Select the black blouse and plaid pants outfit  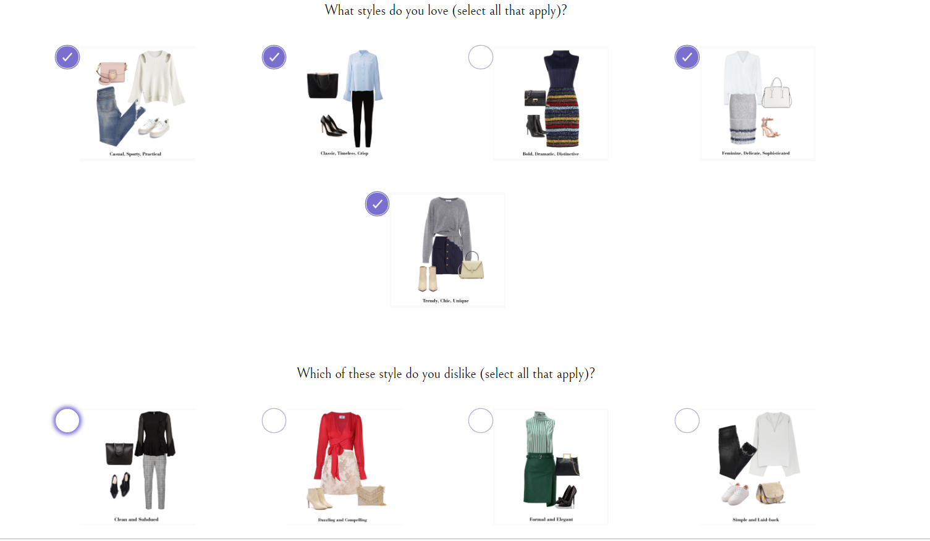click(138, 467)
